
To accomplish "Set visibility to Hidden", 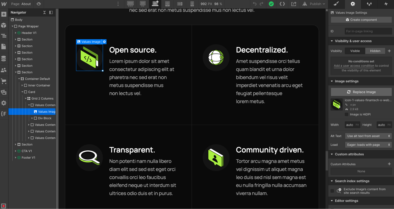I will click(375, 51).
